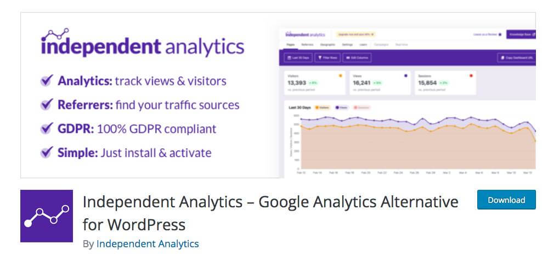Click the Knowledge Base button

tap(521, 34)
